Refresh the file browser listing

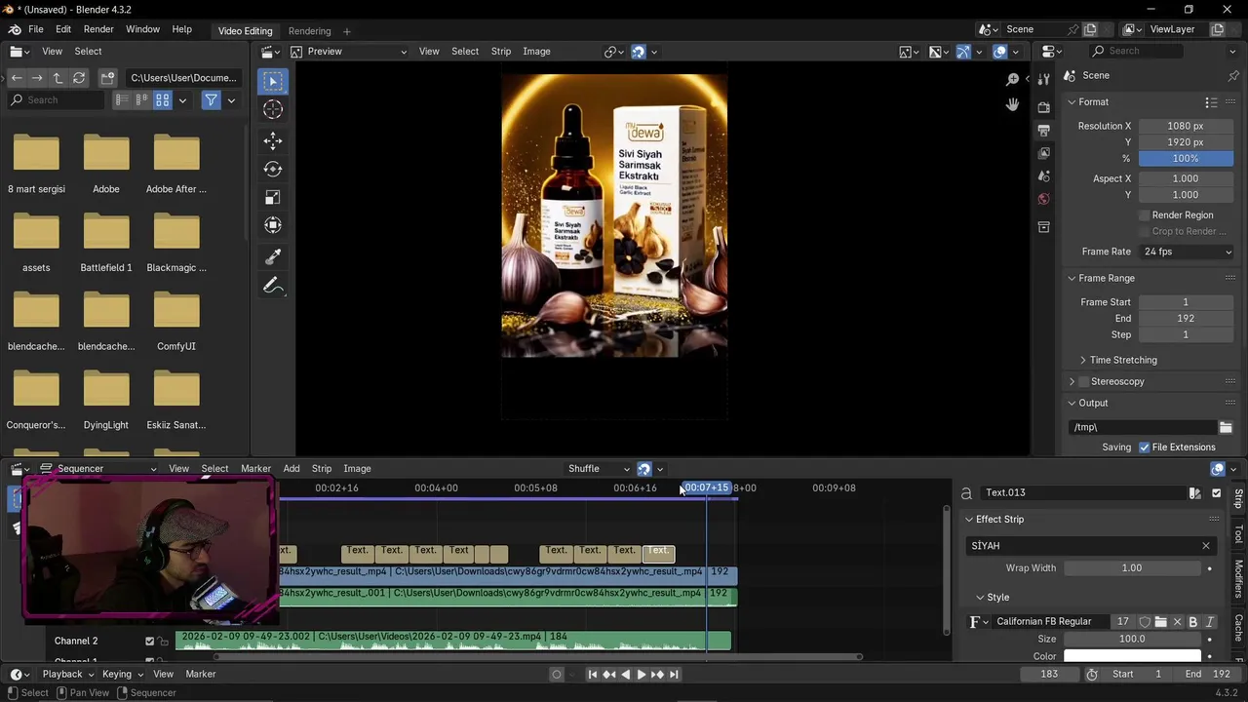pos(79,78)
